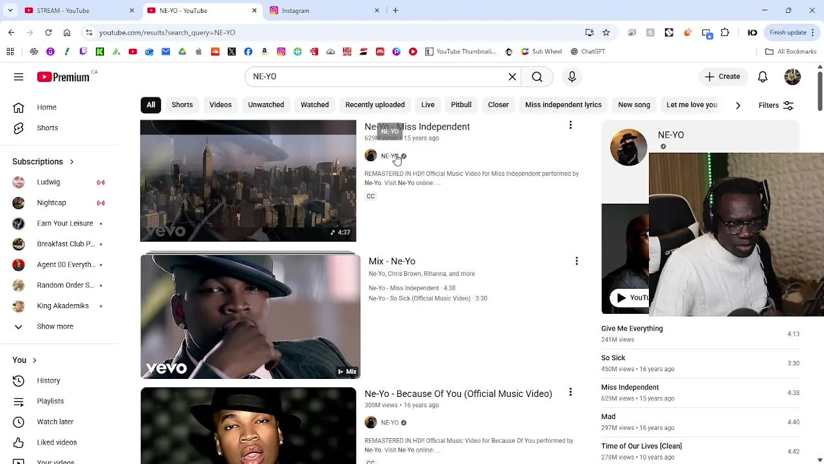Open the Mix - Ne-Yo playlist title
This screenshot has width=824, height=464.
(392, 261)
